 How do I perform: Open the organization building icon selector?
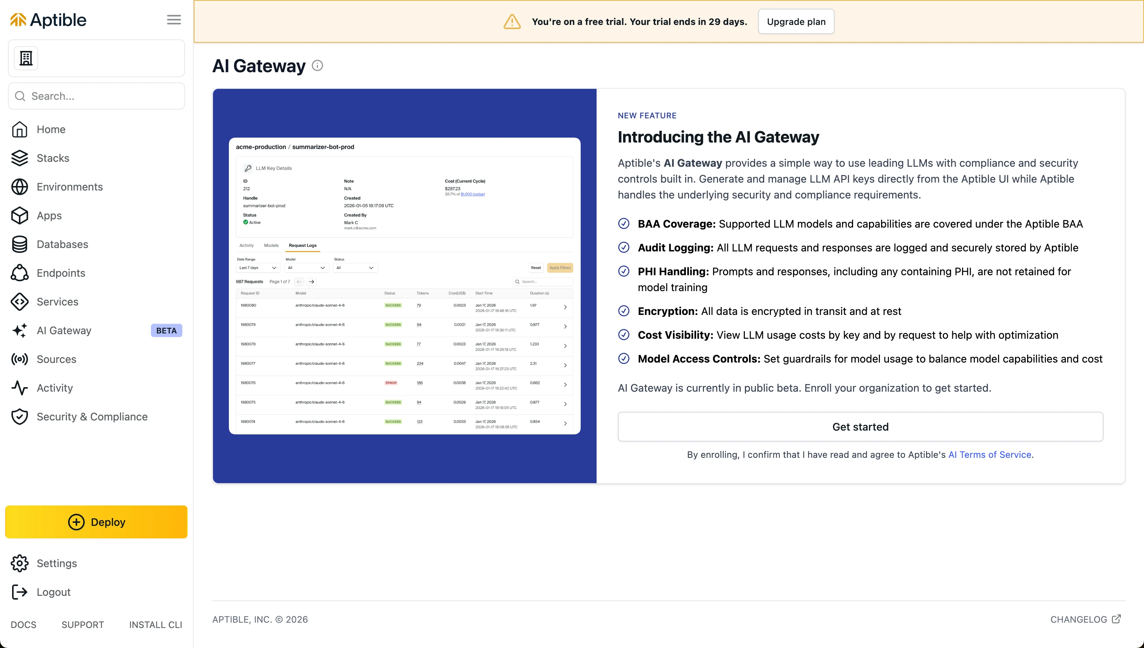click(x=26, y=58)
